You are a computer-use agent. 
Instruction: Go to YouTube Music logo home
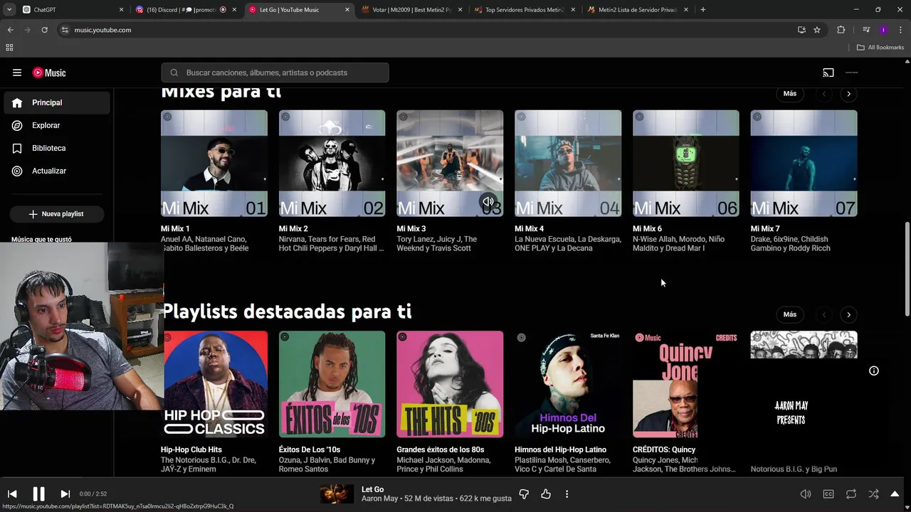(x=49, y=73)
